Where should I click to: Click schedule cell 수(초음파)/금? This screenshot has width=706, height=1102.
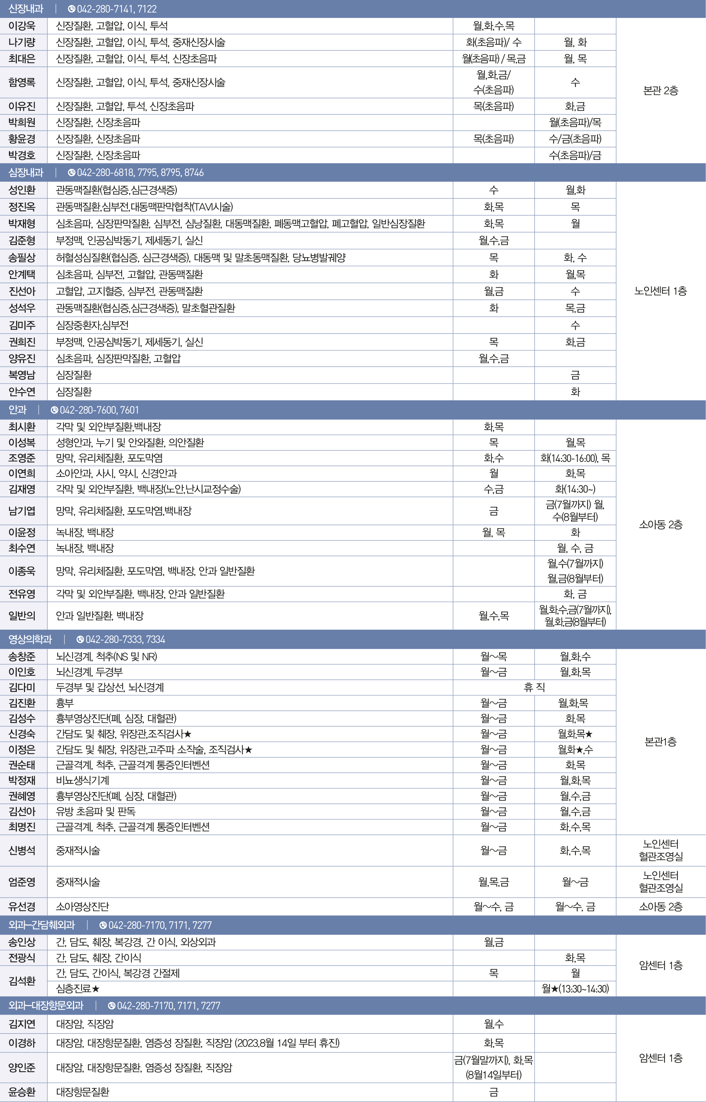575,155
